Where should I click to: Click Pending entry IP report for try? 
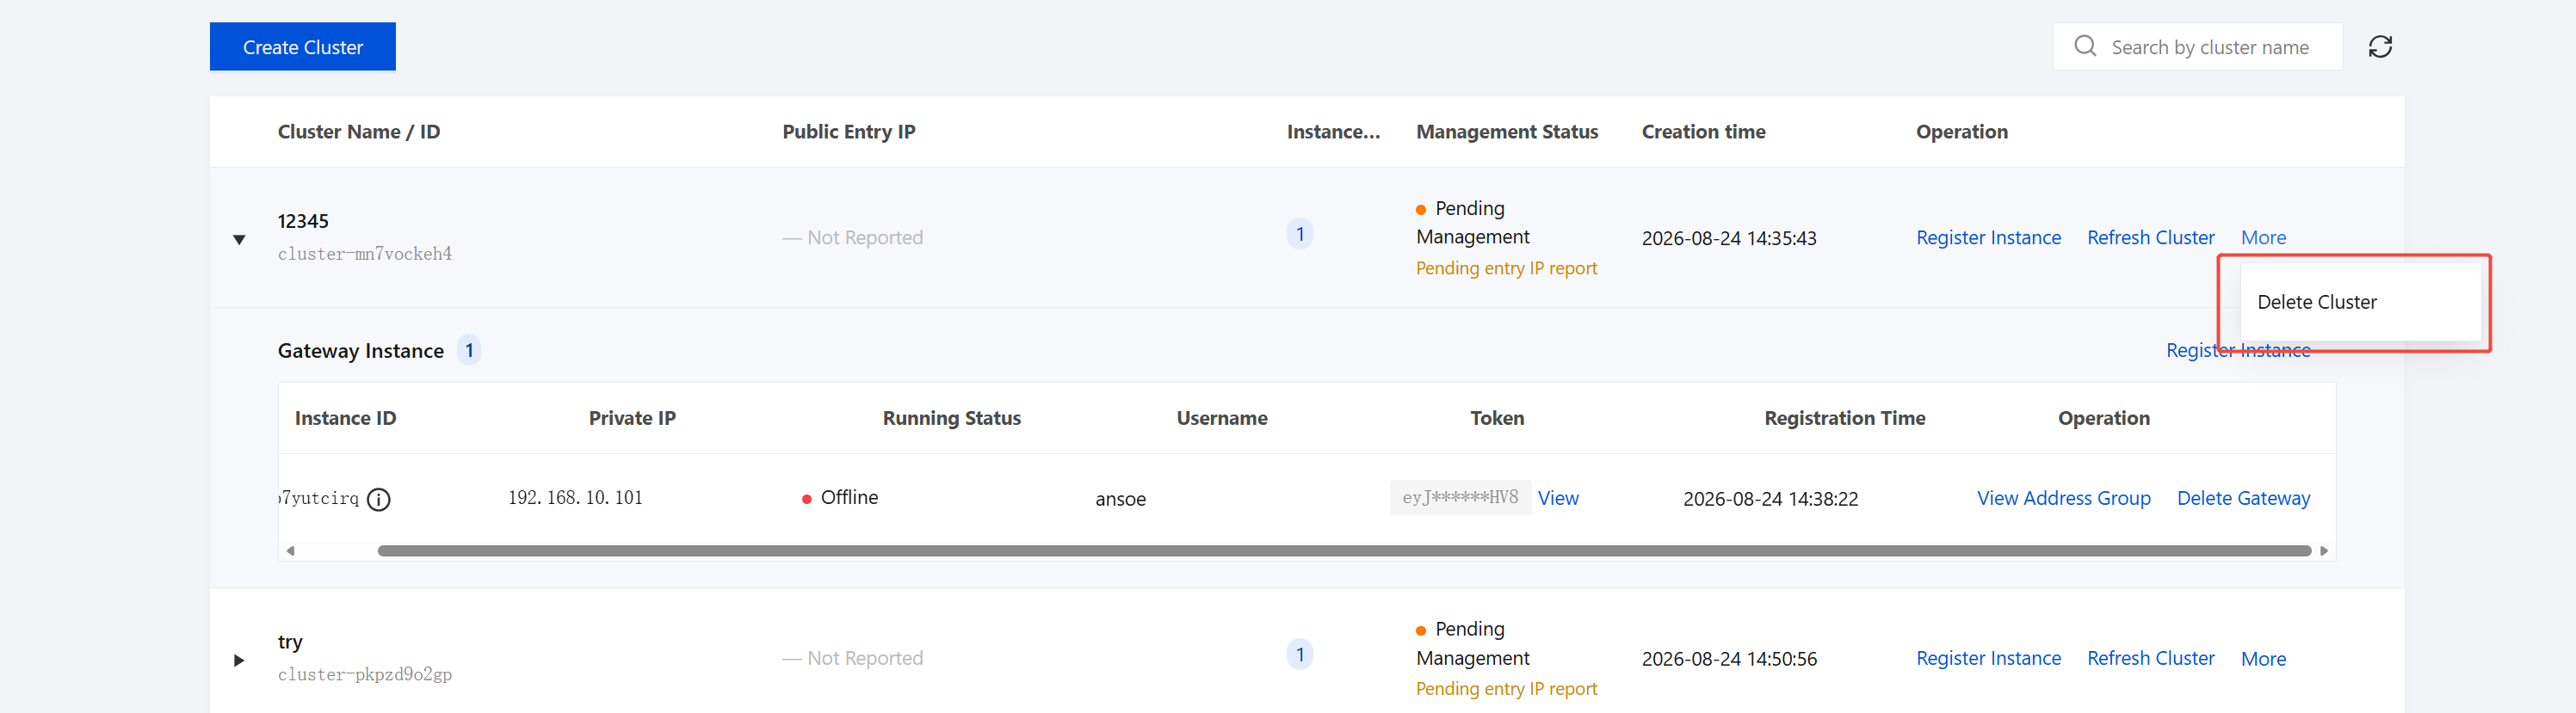point(1506,689)
